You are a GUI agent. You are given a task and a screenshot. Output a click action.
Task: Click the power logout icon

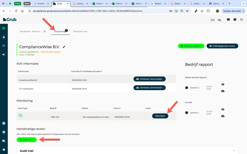coord(241,20)
